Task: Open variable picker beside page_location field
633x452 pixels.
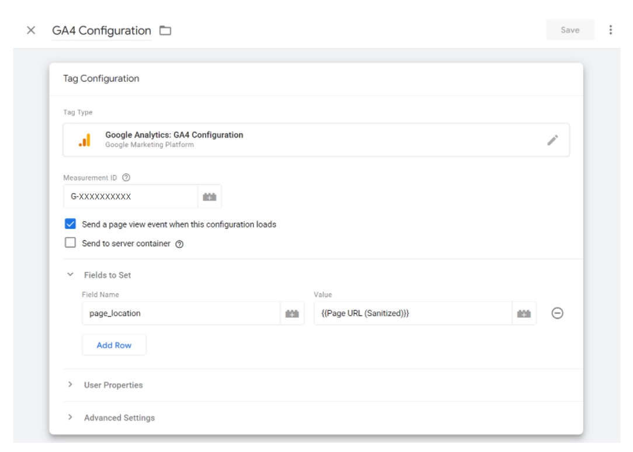Action: click(x=292, y=314)
